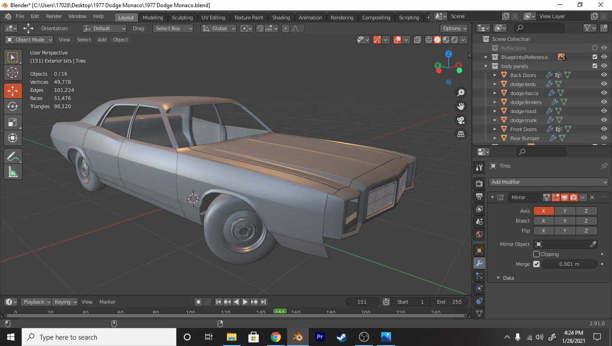The height and width of the screenshot is (346, 612).
Task: Click the Merge distance 0.001 m field
Action: [569, 264]
